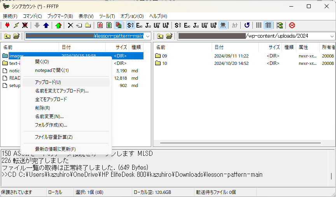Open the folder synchronization icon

280,25
